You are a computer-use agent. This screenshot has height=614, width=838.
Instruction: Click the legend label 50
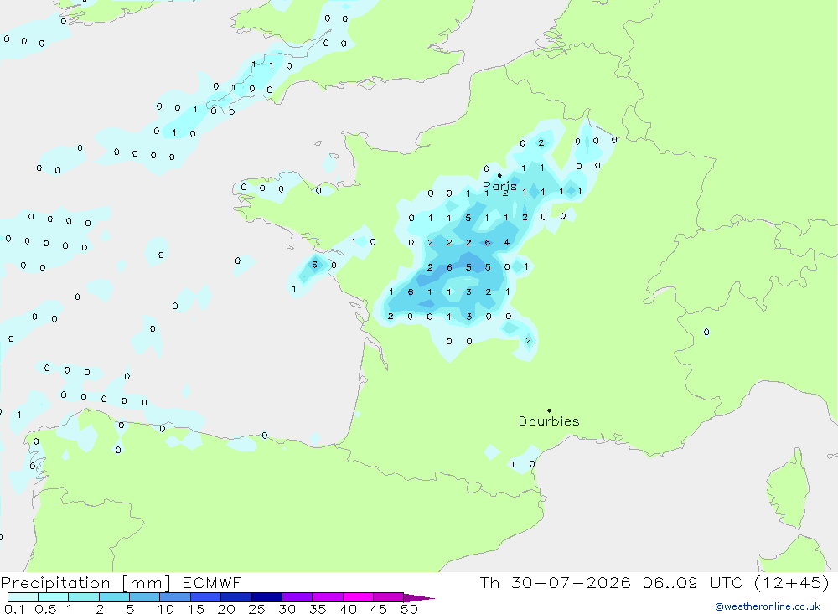tap(409, 609)
